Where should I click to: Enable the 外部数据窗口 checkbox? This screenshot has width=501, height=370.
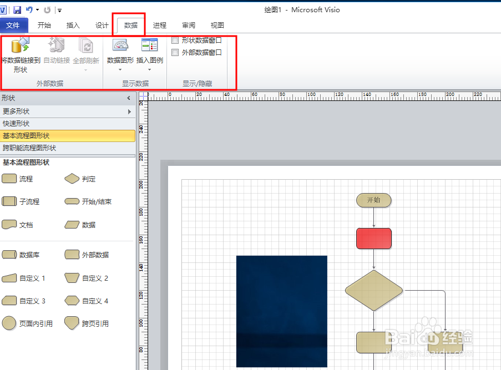click(x=175, y=53)
